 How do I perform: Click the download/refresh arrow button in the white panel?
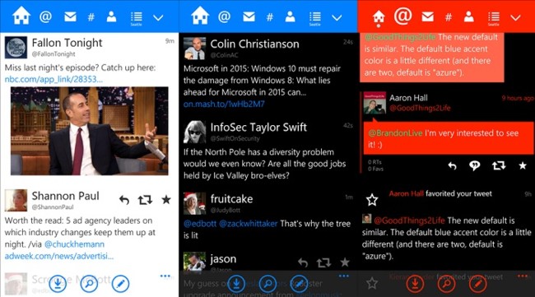pyautogui.click(x=58, y=283)
